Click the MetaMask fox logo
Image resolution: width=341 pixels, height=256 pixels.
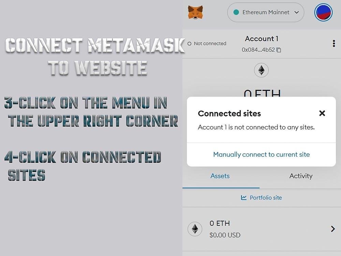coord(195,12)
